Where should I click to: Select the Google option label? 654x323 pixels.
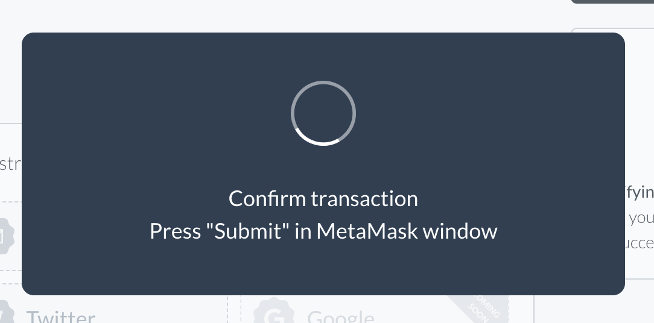point(341,317)
